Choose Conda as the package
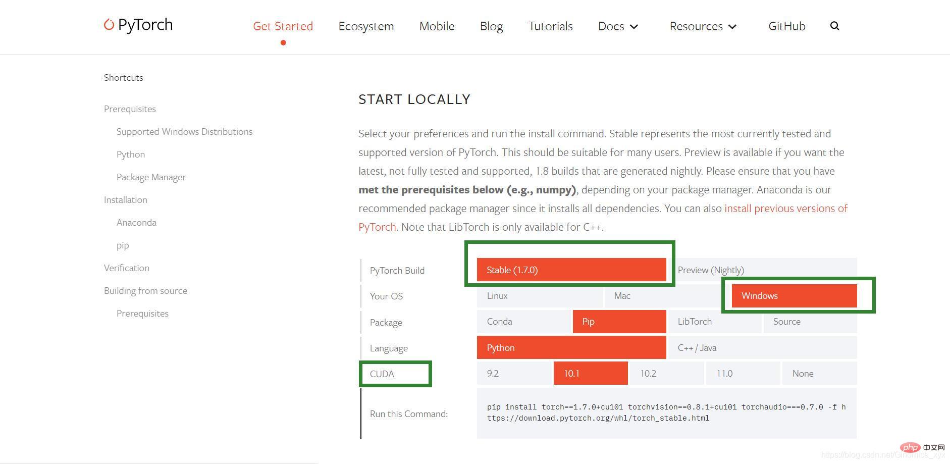This screenshot has height=464, width=950. click(523, 322)
